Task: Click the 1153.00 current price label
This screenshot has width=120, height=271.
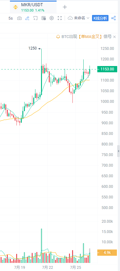Action: pyautogui.click(x=107, y=69)
